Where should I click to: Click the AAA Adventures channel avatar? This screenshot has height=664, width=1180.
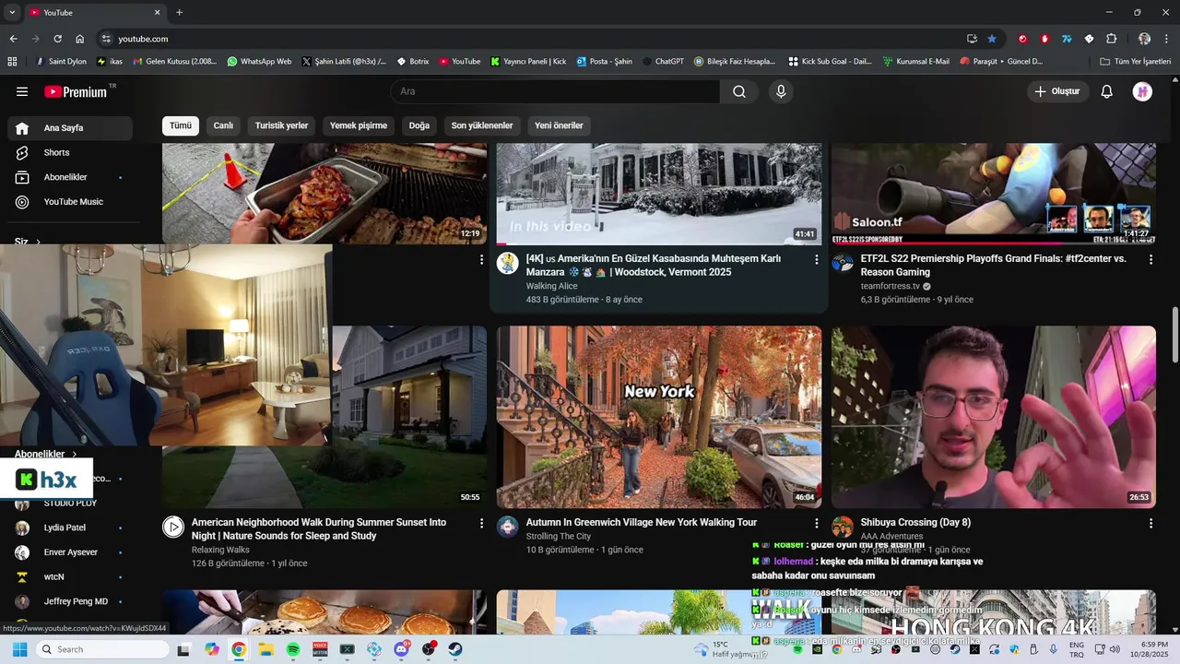843,527
